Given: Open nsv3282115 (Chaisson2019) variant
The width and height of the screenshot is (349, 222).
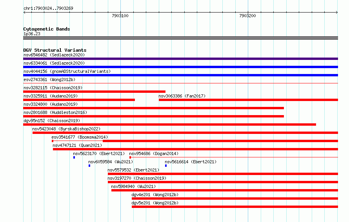Looking at the screenshot, I should [x=53, y=88].
